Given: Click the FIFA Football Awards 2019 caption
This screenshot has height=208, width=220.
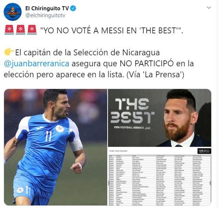Looking at the screenshot, I should click(x=132, y=128).
